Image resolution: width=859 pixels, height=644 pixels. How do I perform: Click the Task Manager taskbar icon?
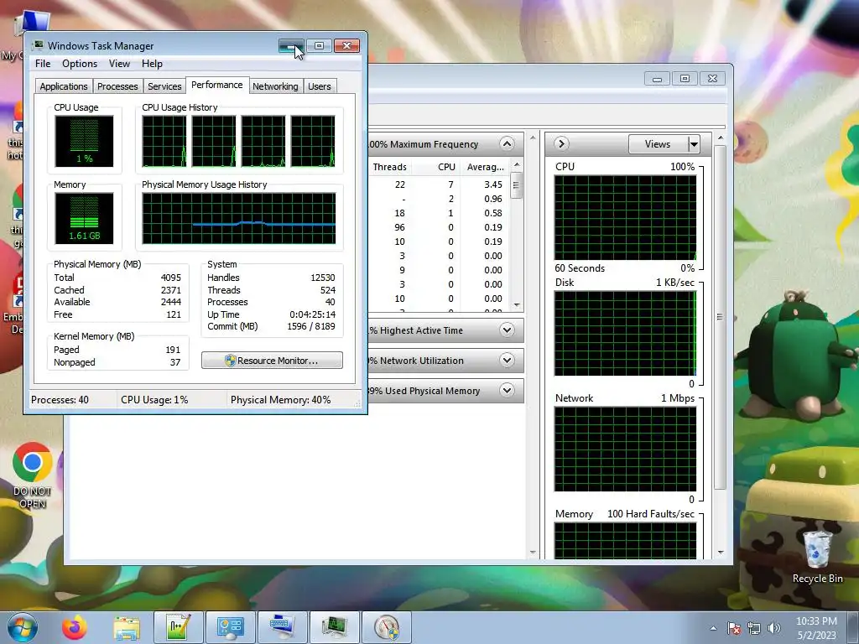(x=334, y=627)
